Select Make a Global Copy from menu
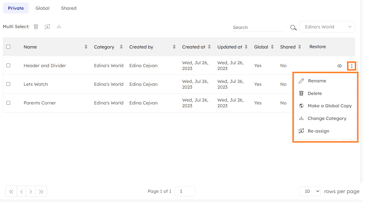This screenshot has width=366, height=202. (x=329, y=106)
